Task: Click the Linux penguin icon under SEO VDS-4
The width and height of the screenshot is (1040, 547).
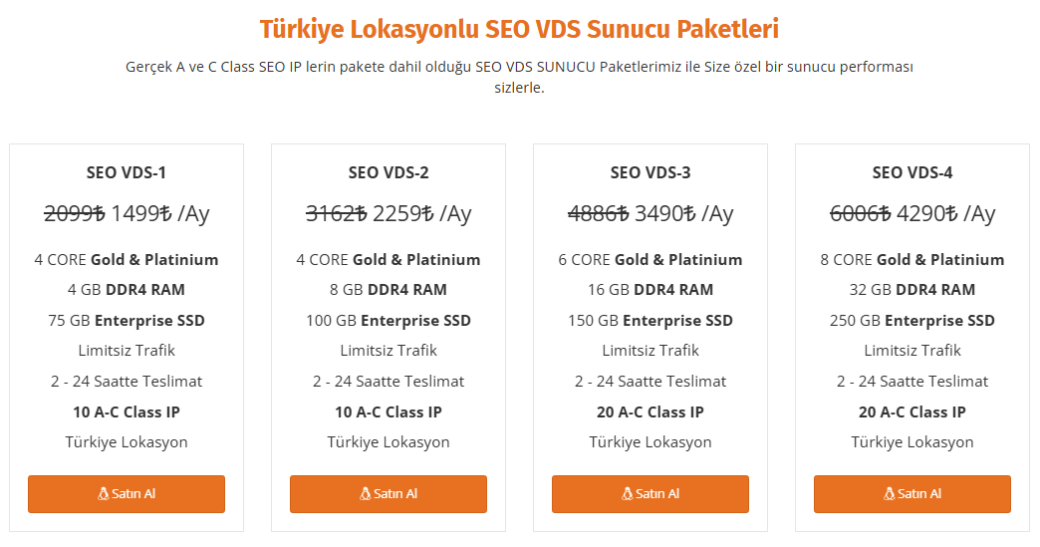Action: [x=889, y=494]
